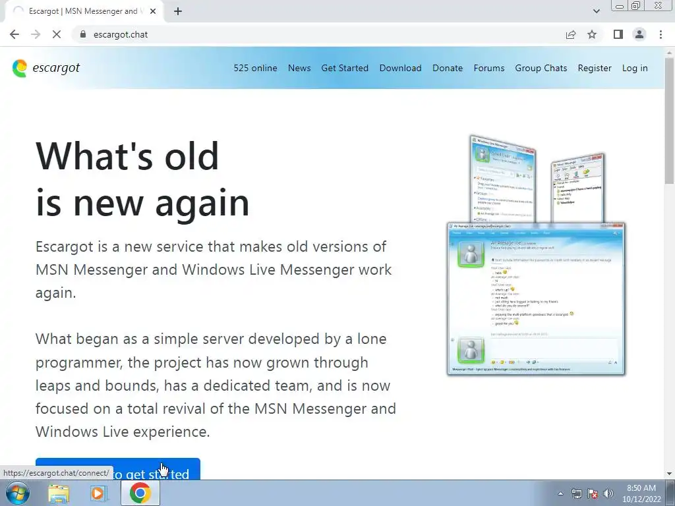Viewport: 675px width, 506px height.
Task: Click the padlock site info icon
Action: click(x=82, y=34)
